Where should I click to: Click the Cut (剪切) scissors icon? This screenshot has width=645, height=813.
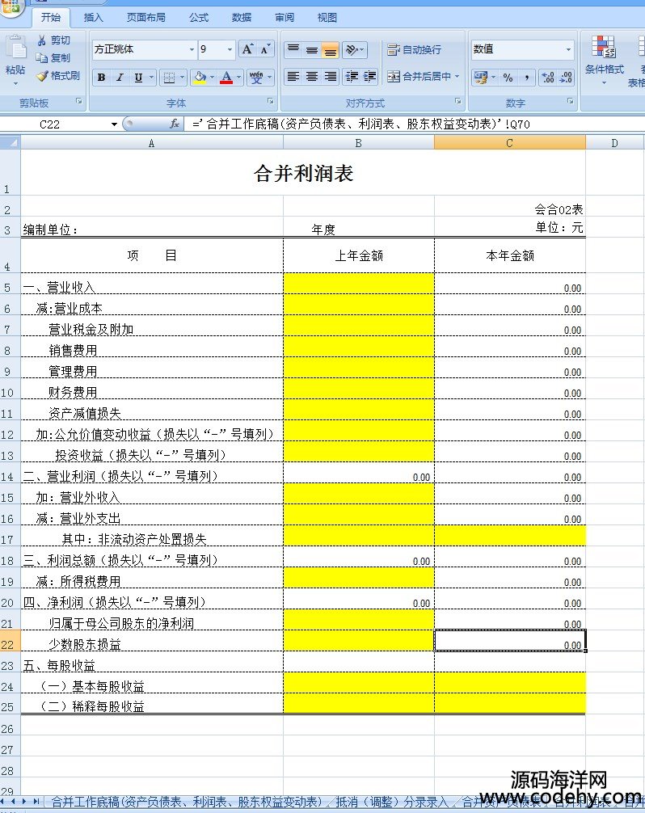point(41,40)
